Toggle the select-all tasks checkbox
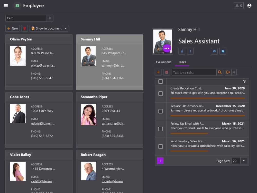This screenshot has width=257, height=193. 161,82
